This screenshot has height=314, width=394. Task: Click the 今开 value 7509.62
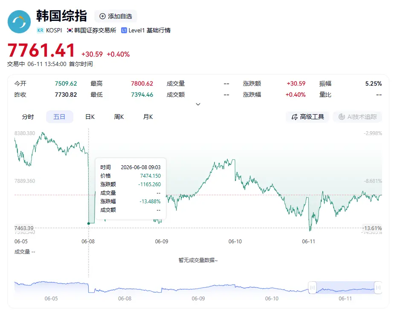tap(66, 84)
